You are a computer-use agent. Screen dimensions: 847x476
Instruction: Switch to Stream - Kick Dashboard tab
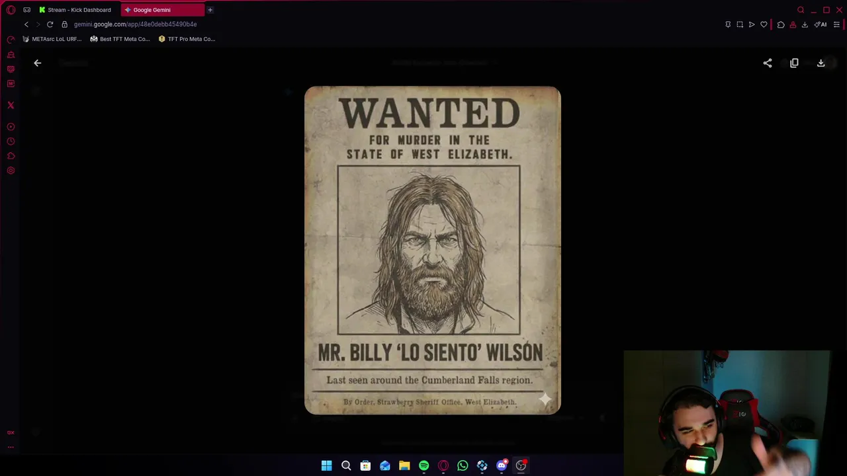click(75, 10)
